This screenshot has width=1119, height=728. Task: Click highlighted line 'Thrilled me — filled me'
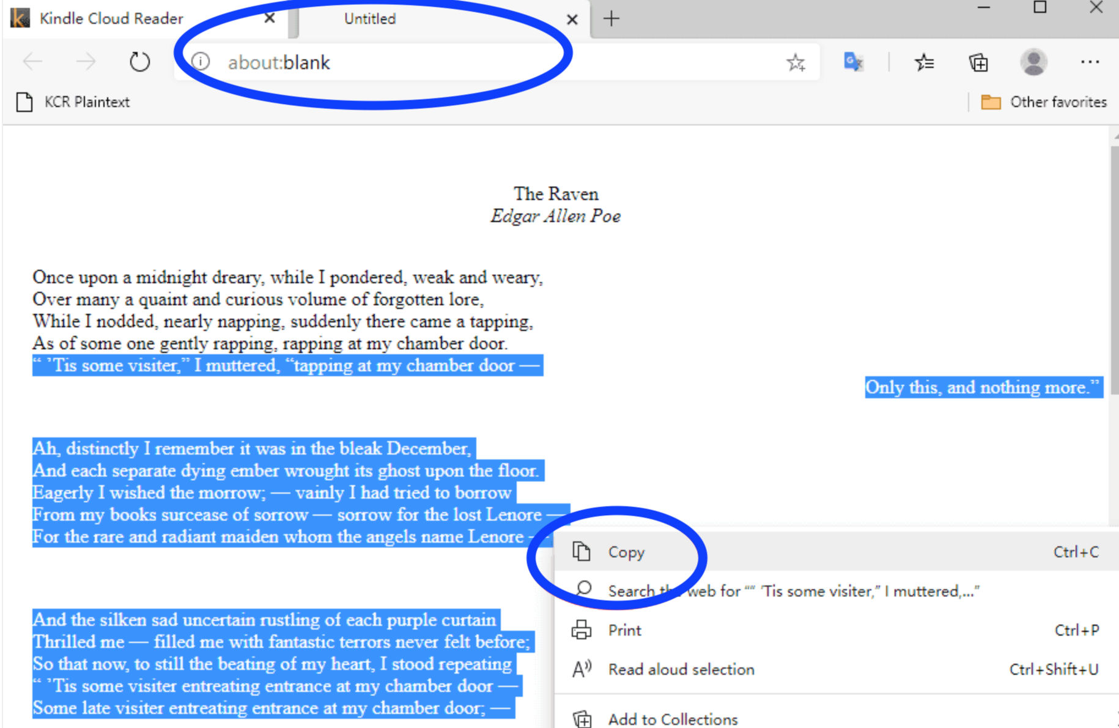(282, 642)
